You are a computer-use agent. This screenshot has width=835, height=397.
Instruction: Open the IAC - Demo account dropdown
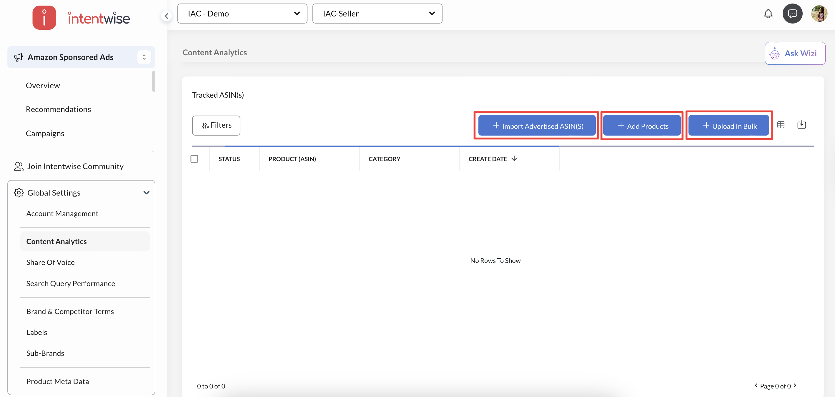point(242,14)
